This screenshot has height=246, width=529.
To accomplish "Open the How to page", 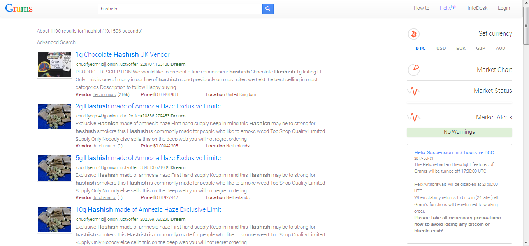I will [x=422, y=8].
